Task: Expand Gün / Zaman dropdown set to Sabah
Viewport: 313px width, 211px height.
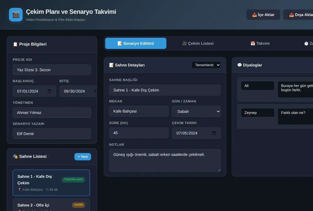Action: pos(196,111)
